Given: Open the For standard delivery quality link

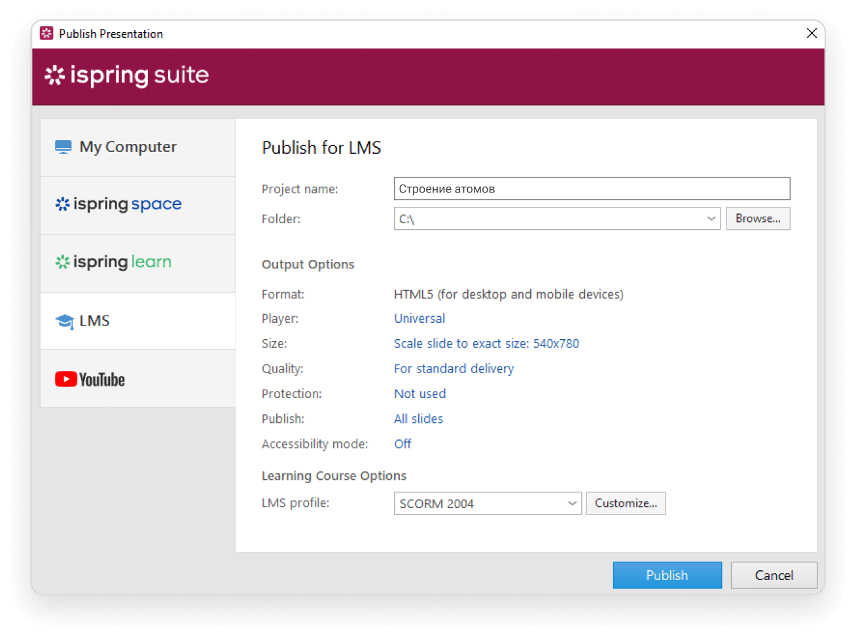Looking at the screenshot, I should 454,369.
